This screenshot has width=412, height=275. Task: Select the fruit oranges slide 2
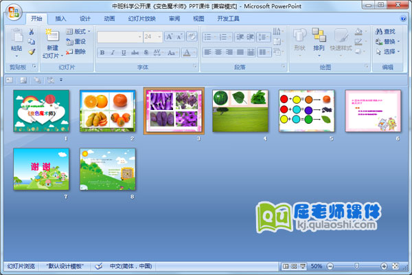tap(108, 111)
